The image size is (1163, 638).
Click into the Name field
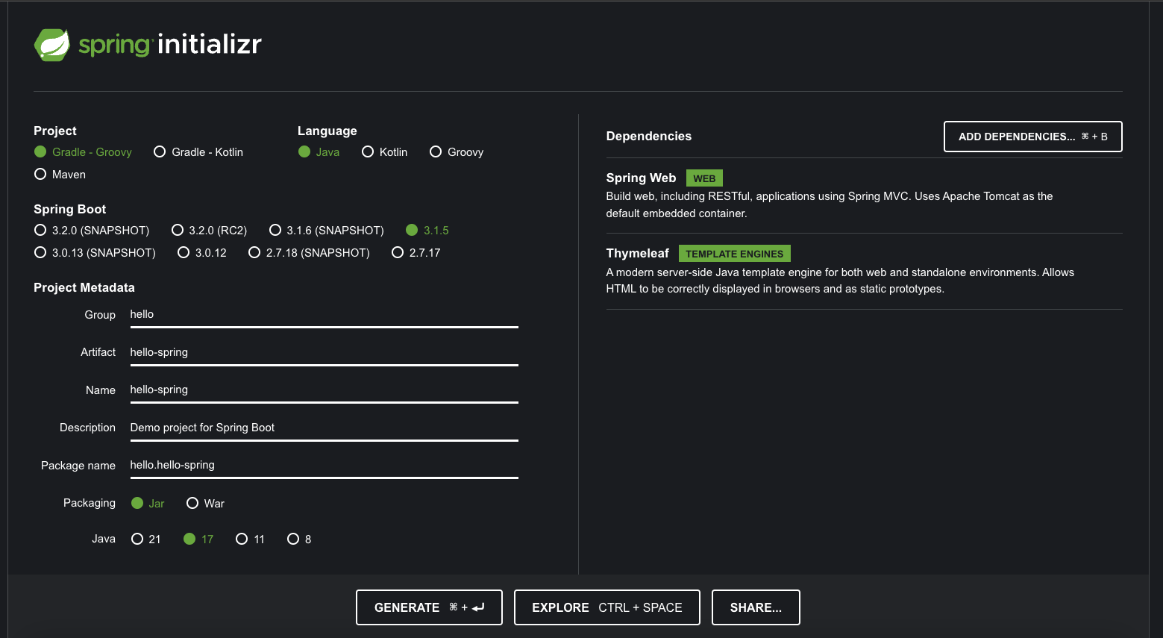[324, 390]
